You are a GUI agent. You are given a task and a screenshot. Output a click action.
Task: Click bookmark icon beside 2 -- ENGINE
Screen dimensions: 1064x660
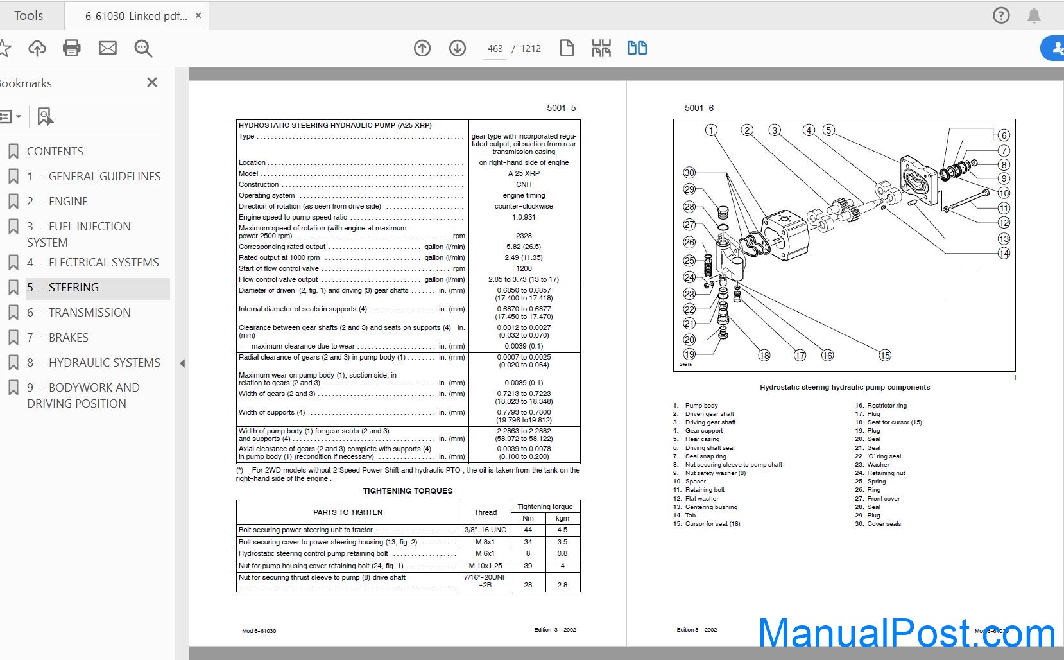click(13, 202)
